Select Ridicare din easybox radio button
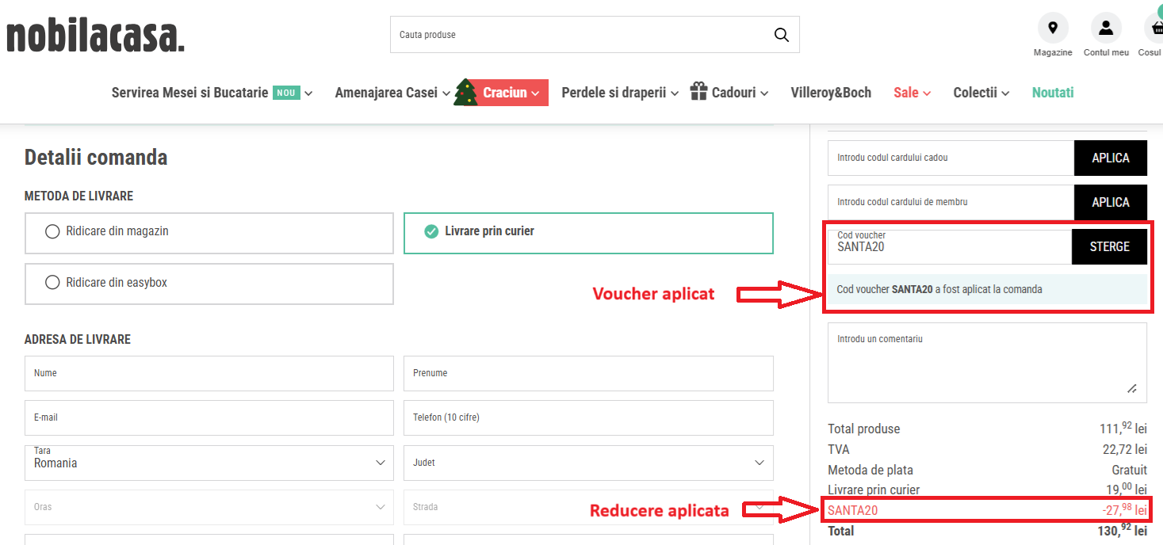Screen dimensions: 1163x545 click(x=52, y=282)
